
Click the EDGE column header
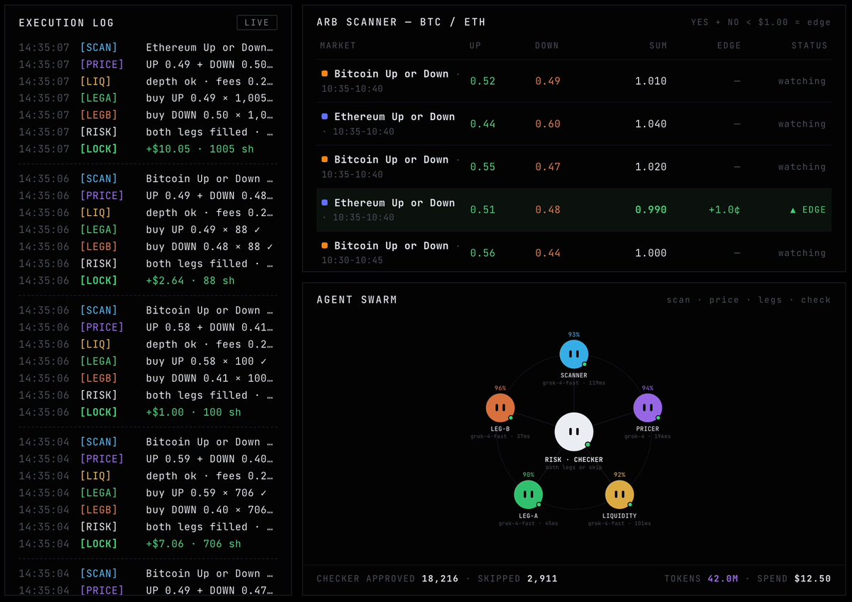tap(728, 45)
